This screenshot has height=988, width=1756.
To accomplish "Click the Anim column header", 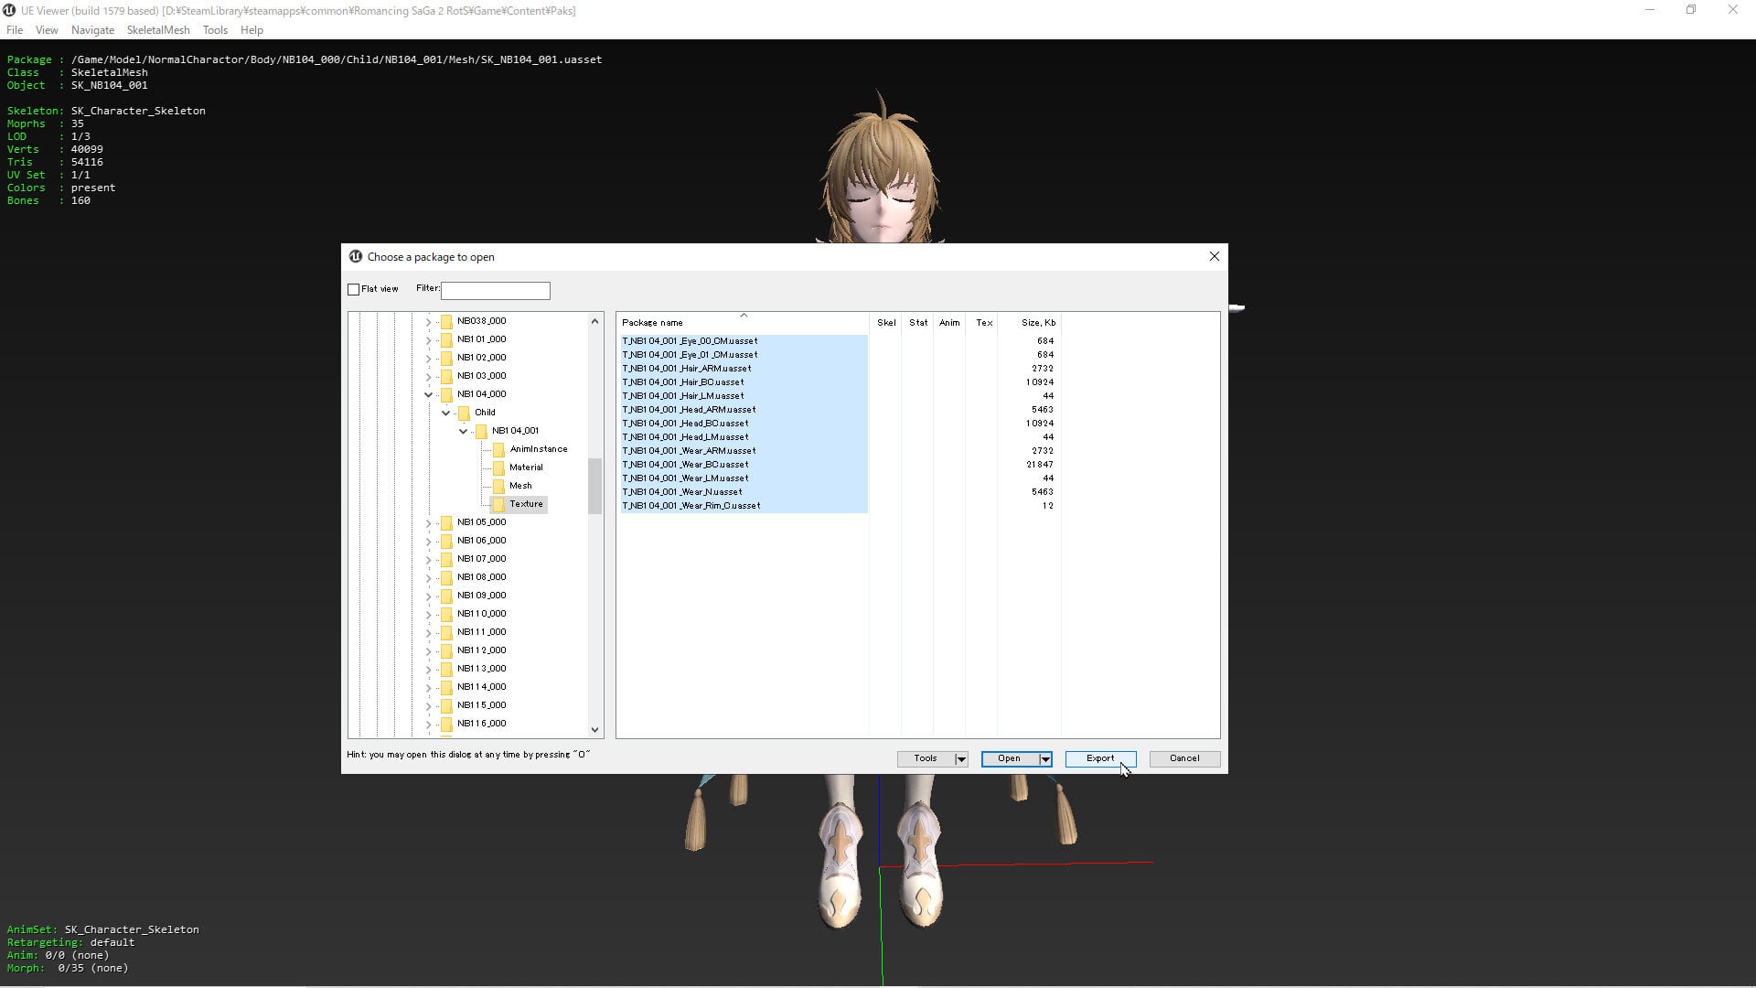I will click(x=949, y=323).
